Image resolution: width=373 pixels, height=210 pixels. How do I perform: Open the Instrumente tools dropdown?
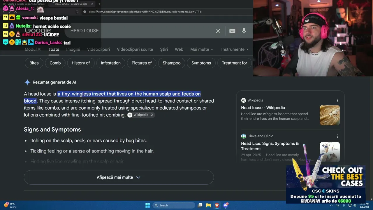[x=235, y=49]
